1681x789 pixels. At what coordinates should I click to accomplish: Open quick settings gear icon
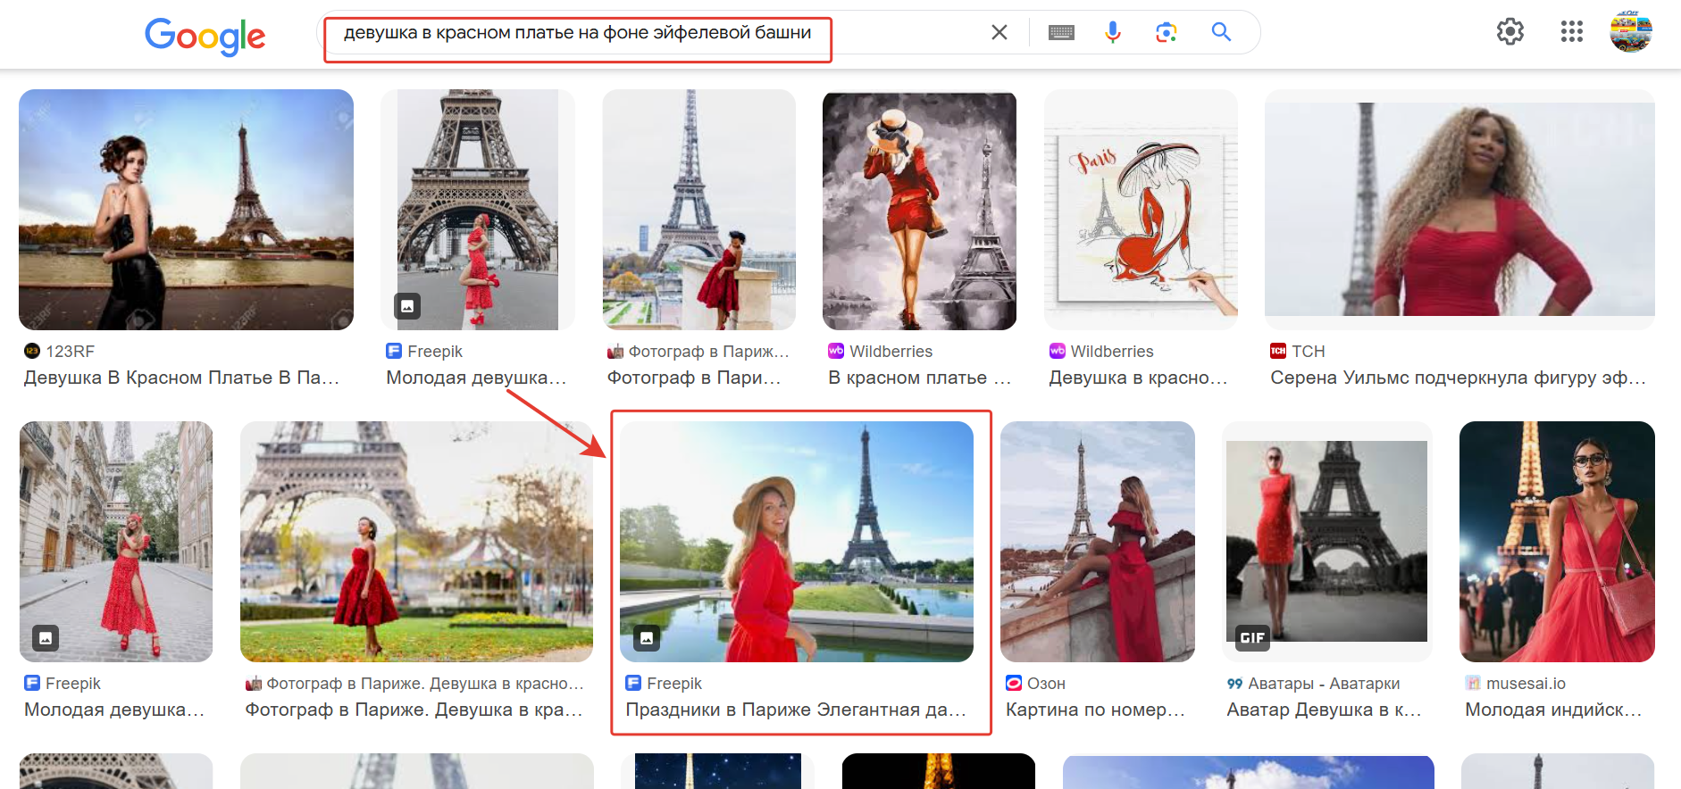(x=1510, y=32)
